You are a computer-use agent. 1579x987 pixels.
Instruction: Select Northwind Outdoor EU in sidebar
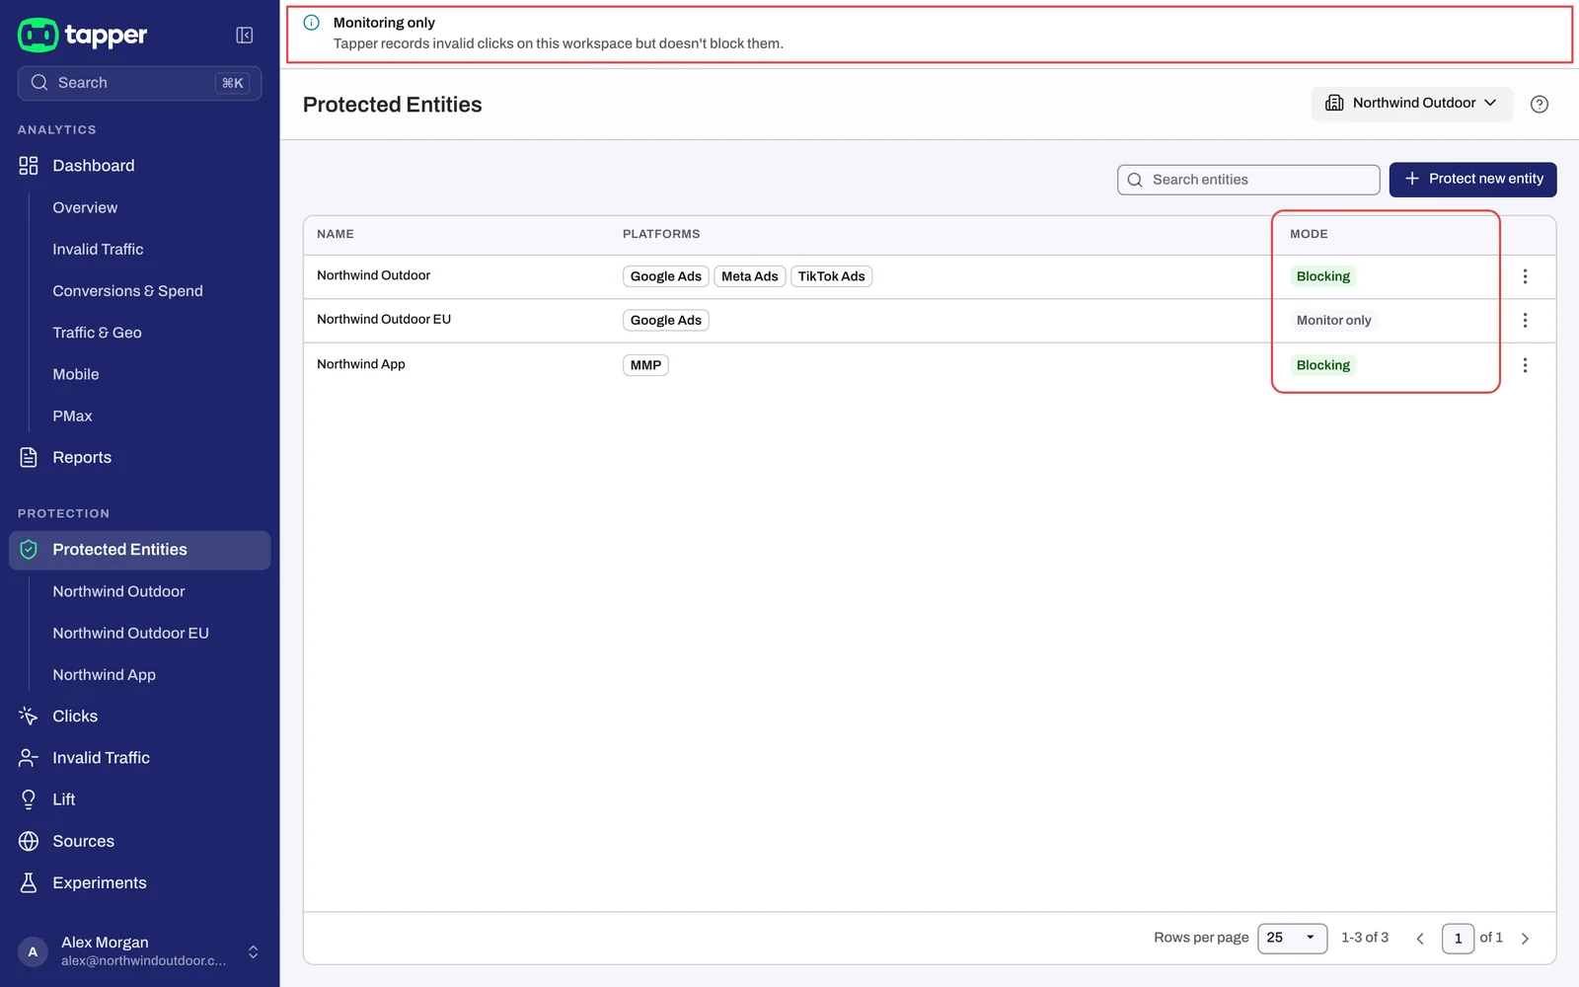[130, 633]
